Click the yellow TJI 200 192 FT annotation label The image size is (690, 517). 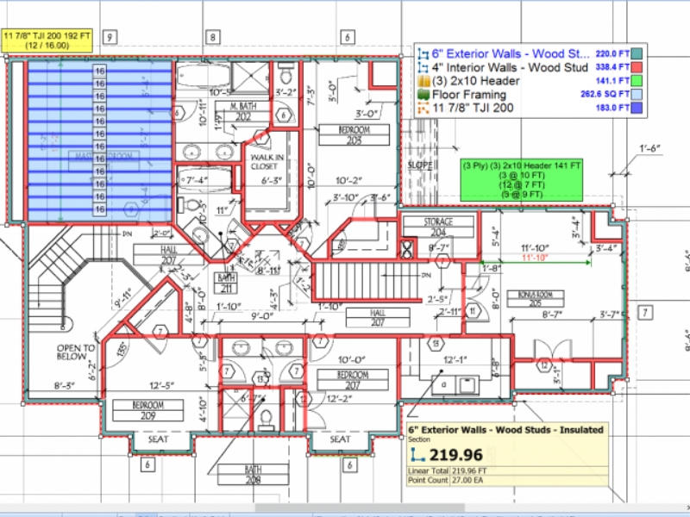click(x=51, y=40)
